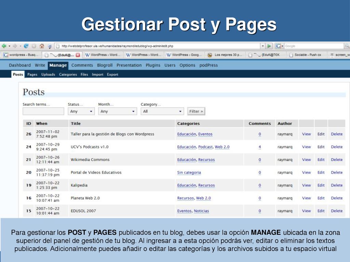Switch to the Categories submenu
Viewport: 350px width, 262px height.
(x=68, y=74)
